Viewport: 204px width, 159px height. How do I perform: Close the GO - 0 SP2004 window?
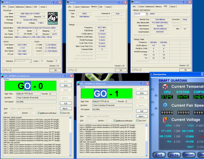pyautogui.click(x=71, y=76)
